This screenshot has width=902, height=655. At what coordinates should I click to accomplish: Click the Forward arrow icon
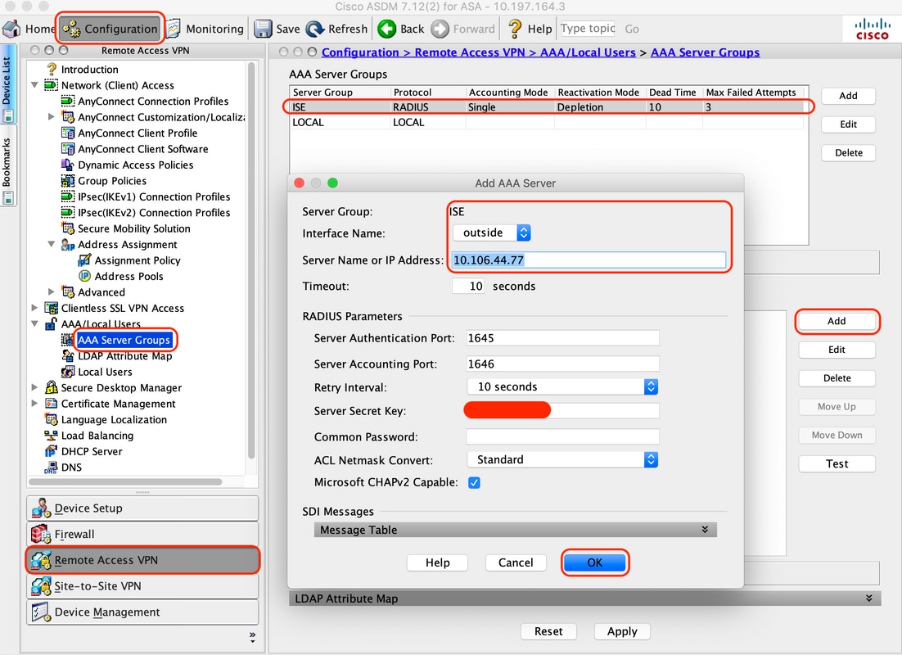pos(440,29)
